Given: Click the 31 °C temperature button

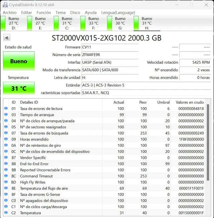Looking at the screenshot, I should (19, 88).
